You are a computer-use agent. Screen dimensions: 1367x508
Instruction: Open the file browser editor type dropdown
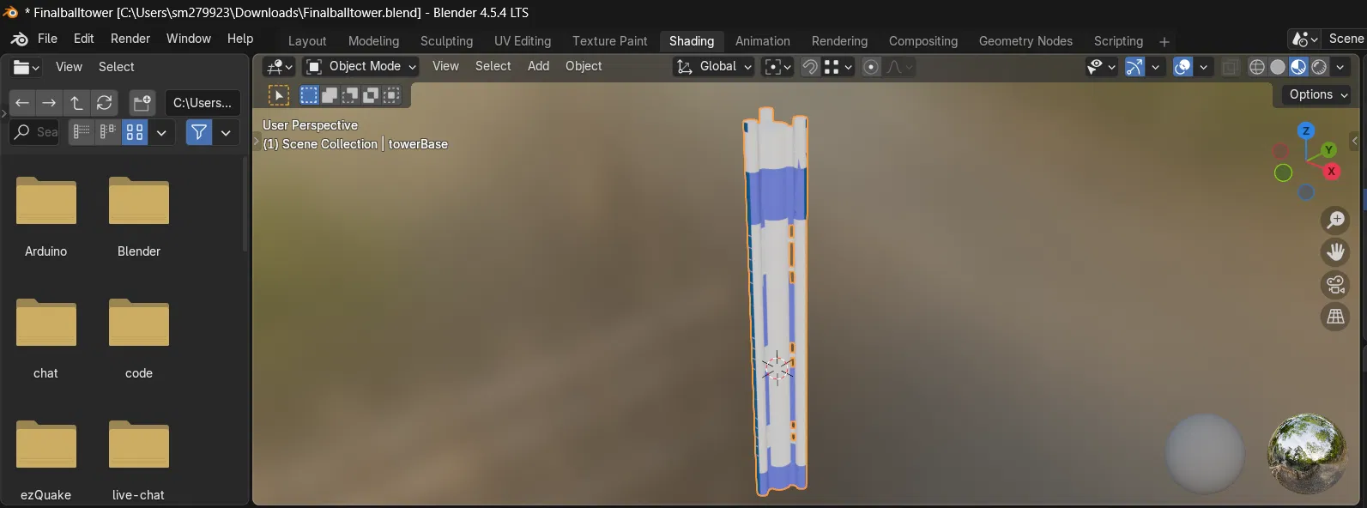pyautogui.click(x=27, y=67)
